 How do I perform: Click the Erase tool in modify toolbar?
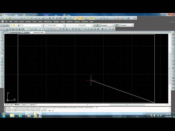coord(3,29)
